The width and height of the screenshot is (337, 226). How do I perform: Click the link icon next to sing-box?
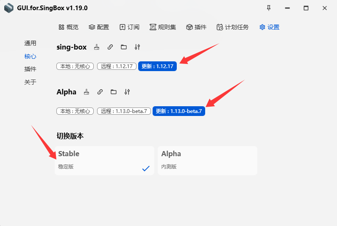click(110, 47)
